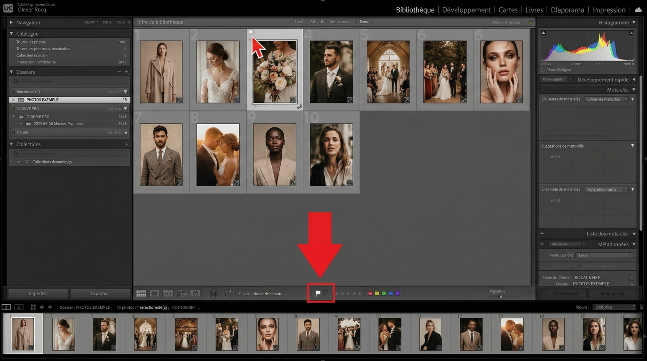Switch to Grid view in the toolbar
The height and width of the screenshot is (361, 647).
[x=141, y=293]
